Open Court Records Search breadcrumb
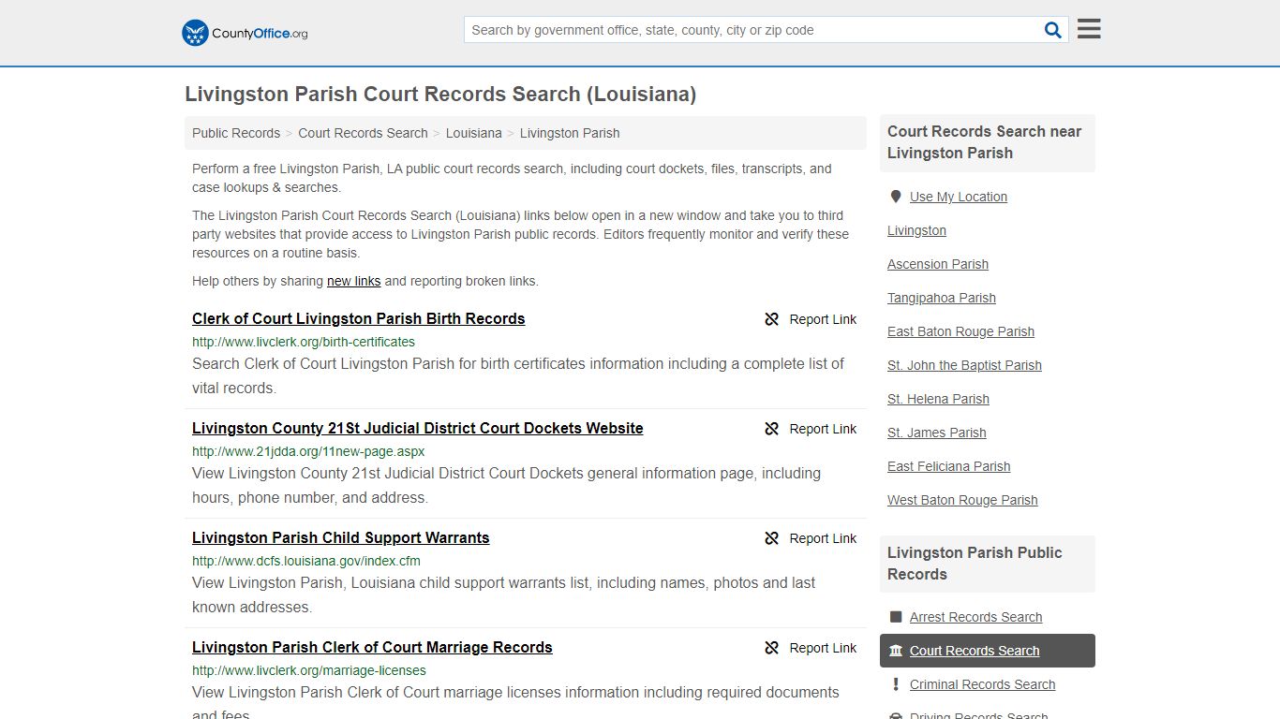Screen dimensions: 1280x719 [x=363, y=133]
